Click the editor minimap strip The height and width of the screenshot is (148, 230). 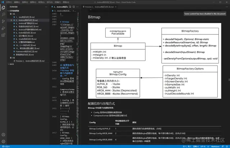(x=78, y=78)
